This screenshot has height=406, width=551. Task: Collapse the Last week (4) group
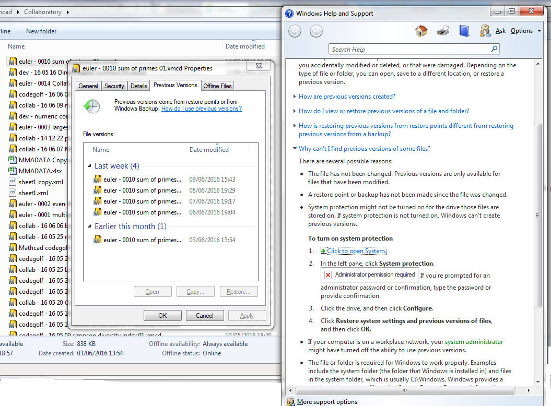click(89, 166)
